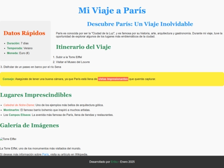Click 'Enero 2025' in the footer
The image size is (224, 168).
coord(127,162)
